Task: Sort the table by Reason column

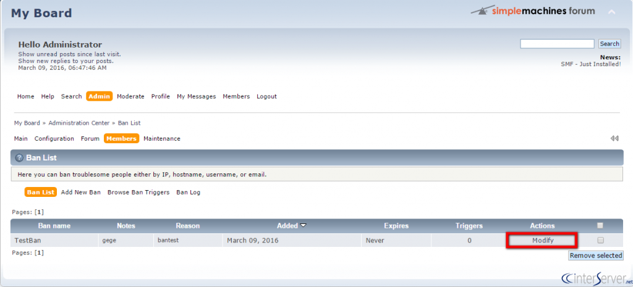Action: coord(188,226)
